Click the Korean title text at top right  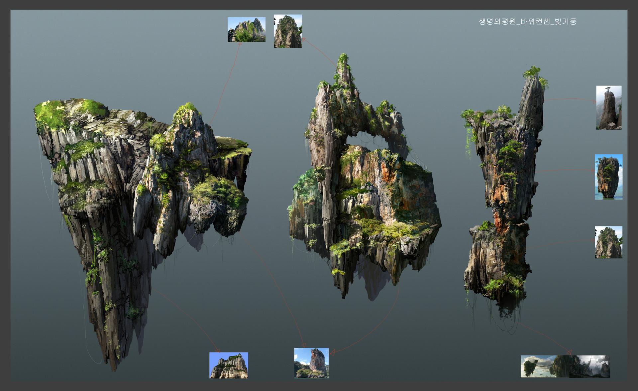(527, 22)
